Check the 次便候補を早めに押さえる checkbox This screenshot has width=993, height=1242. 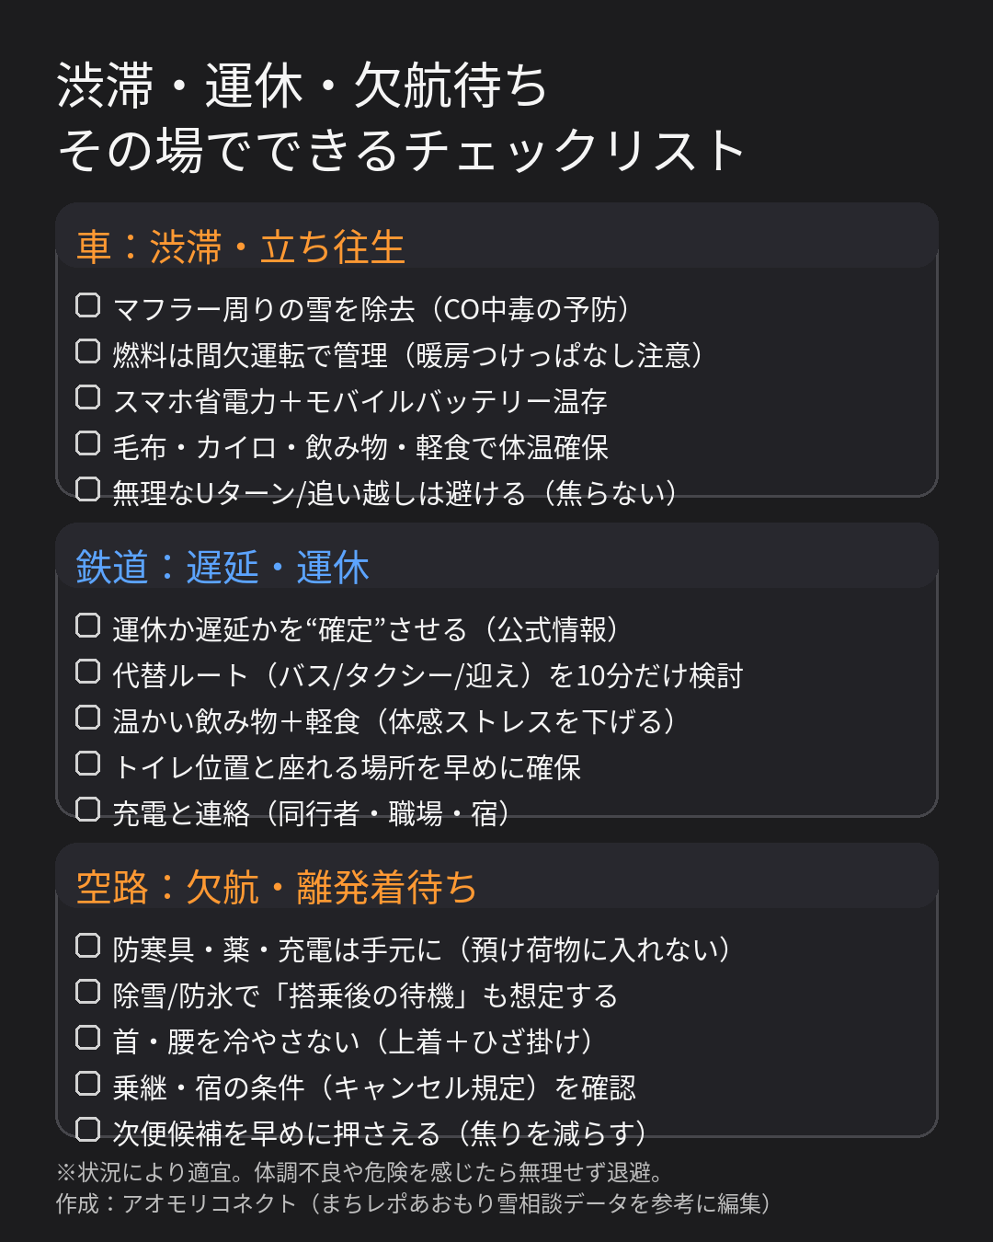(x=87, y=1129)
